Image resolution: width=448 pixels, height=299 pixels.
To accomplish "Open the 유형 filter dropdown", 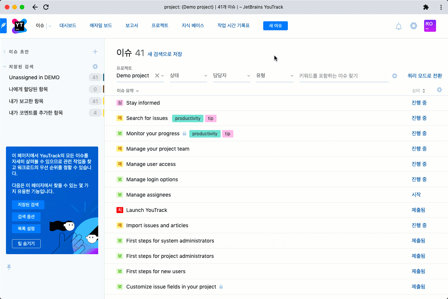I will 274,76.
